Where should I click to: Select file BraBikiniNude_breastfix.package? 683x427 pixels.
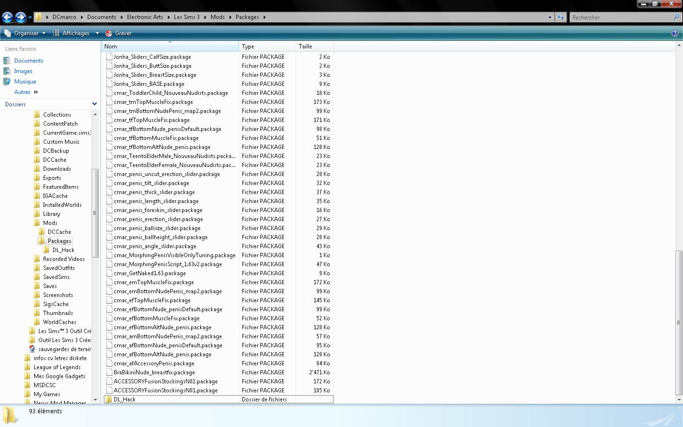pos(154,372)
